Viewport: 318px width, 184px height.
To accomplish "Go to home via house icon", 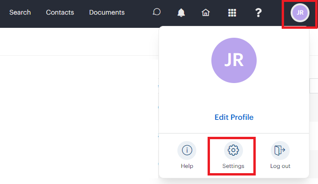I will [205, 13].
